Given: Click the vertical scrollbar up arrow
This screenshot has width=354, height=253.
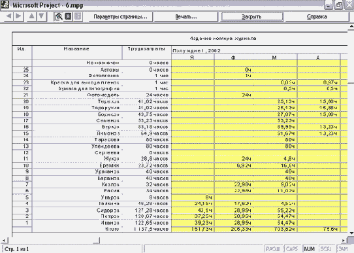Looking at the screenshot, I should coord(351,26).
